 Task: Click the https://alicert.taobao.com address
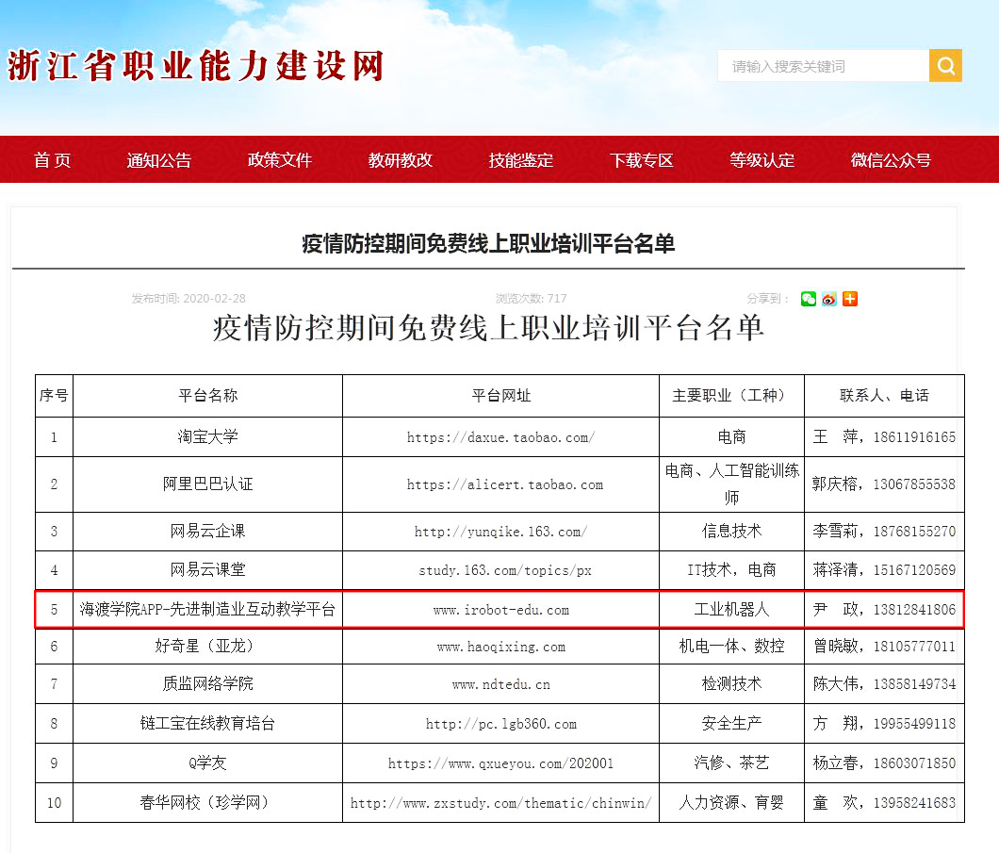(504, 484)
